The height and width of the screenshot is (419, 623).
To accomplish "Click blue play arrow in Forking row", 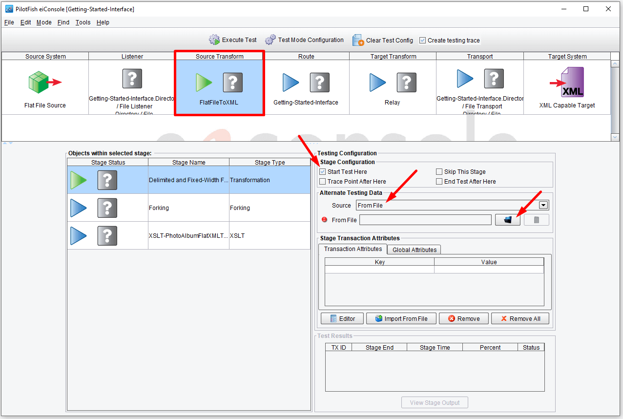I will point(79,208).
